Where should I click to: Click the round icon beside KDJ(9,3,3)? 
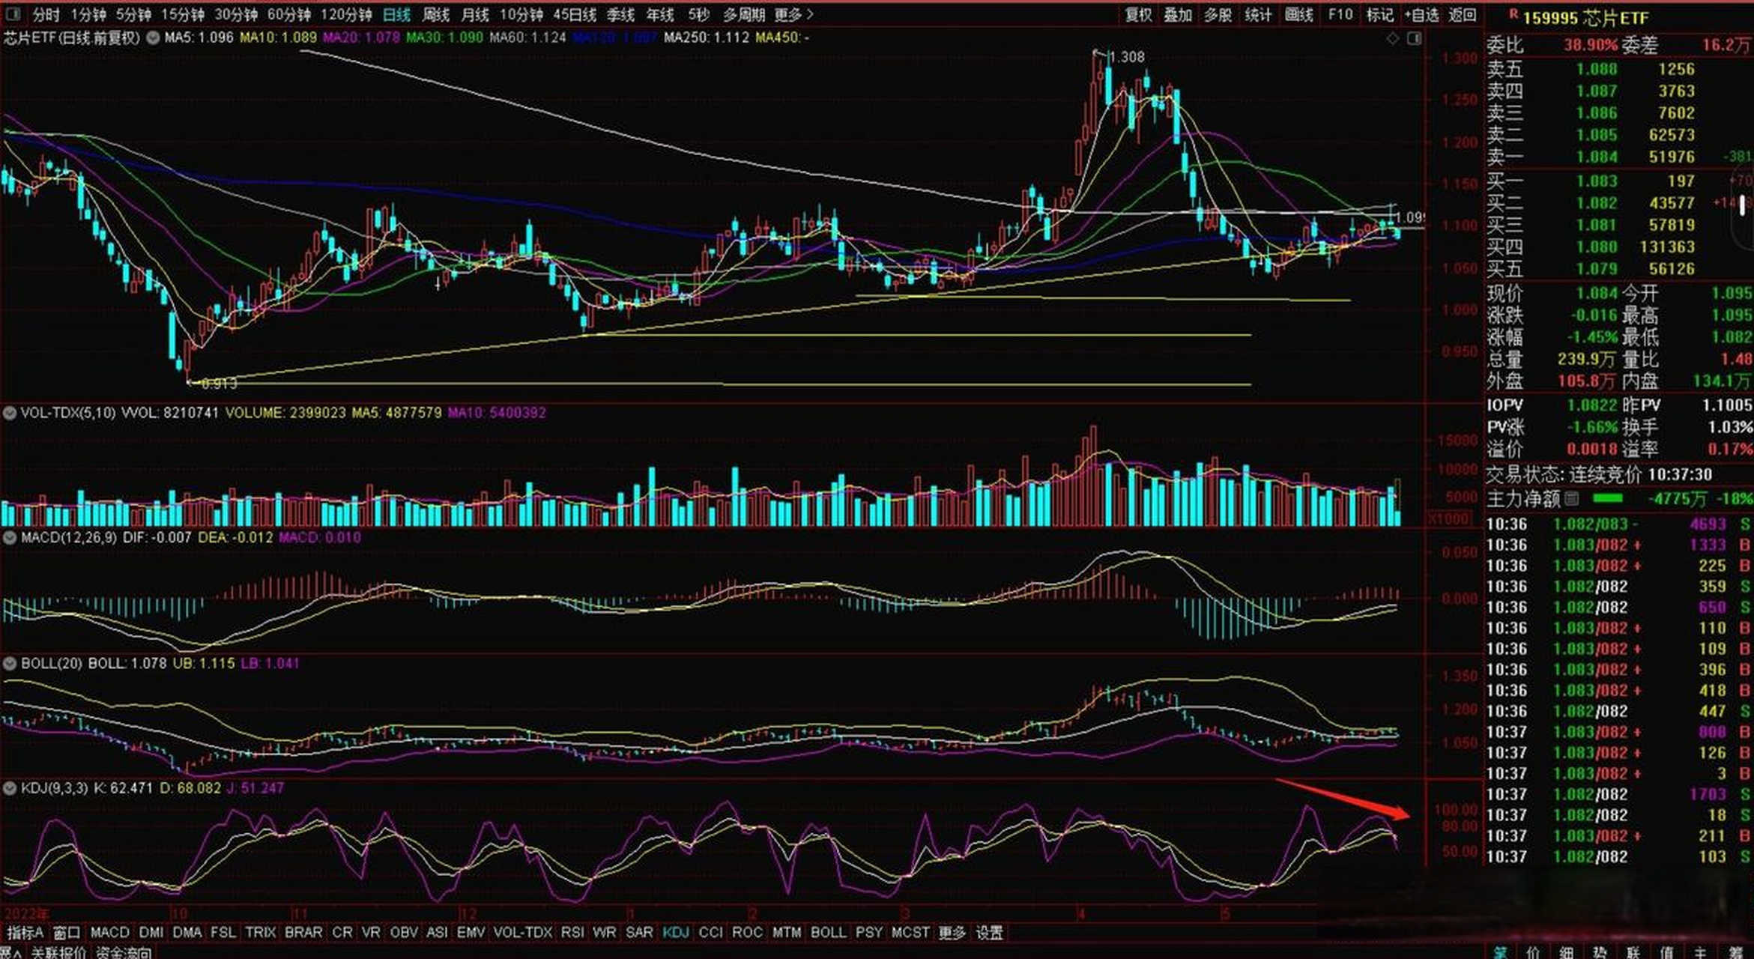point(10,788)
